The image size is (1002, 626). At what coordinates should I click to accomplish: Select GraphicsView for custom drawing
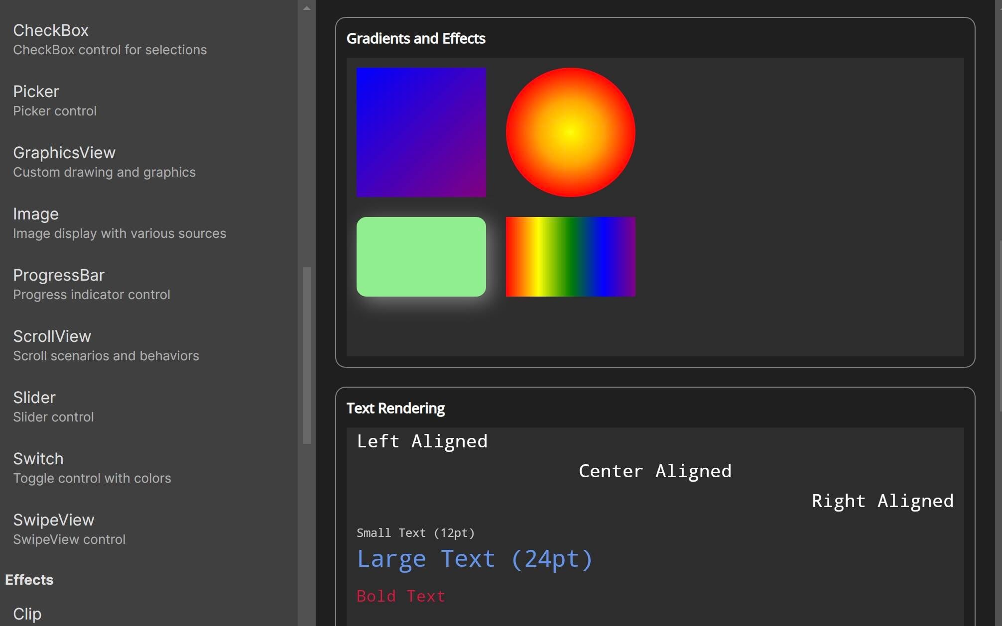coord(64,153)
